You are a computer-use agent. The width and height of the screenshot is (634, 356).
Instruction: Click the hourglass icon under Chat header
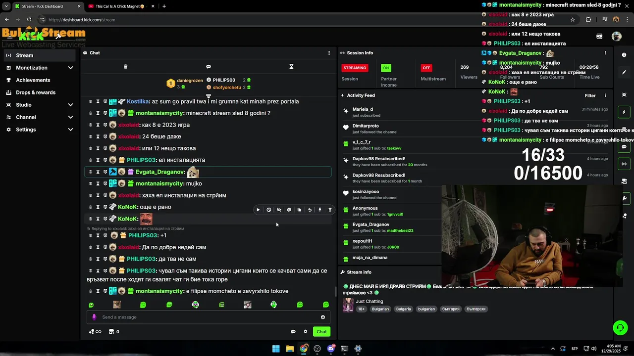[x=291, y=67]
